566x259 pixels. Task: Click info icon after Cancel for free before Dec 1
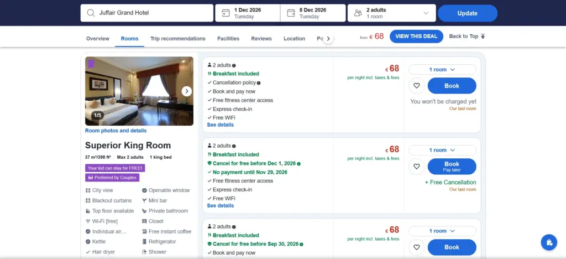click(298, 164)
